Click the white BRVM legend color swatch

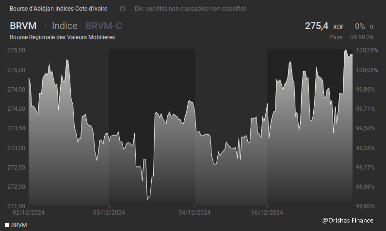coord(7,225)
